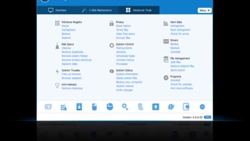
Task: Expand the bottom toolbar with round chevron button
Action: click(202, 107)
